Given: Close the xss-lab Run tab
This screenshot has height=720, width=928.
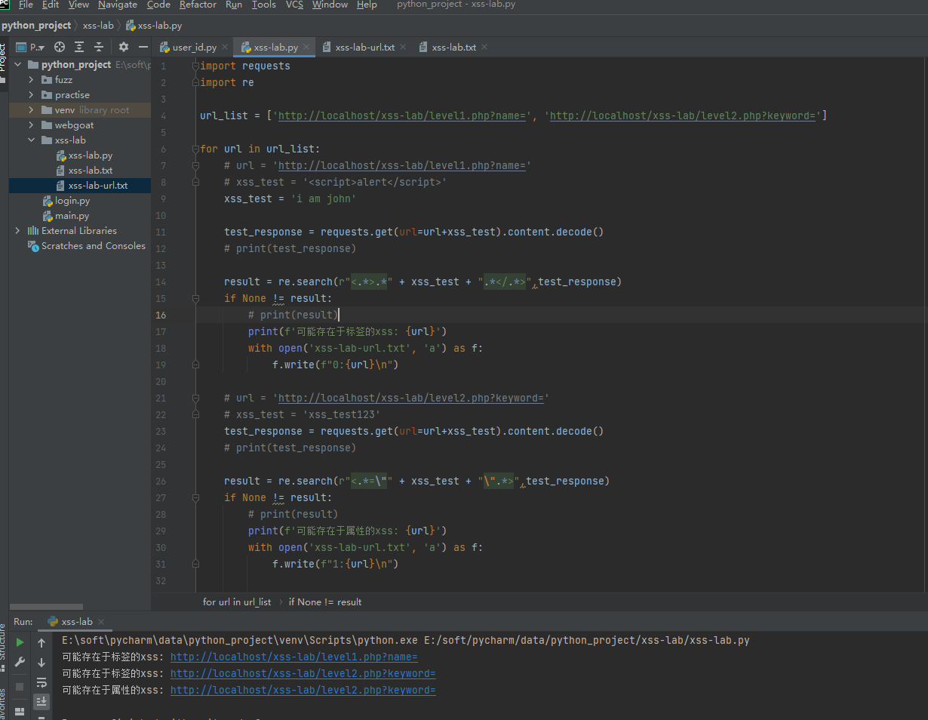Looking at the screenshot, I should pyautogui.click(x=101, y=622).
